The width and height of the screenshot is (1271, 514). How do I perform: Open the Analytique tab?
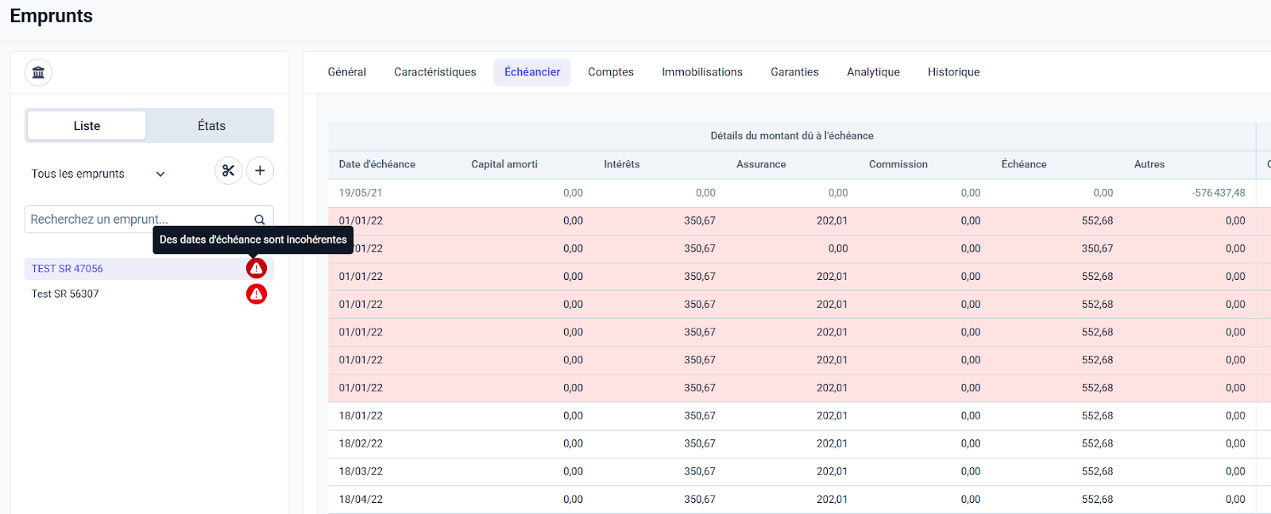[873, 72]
